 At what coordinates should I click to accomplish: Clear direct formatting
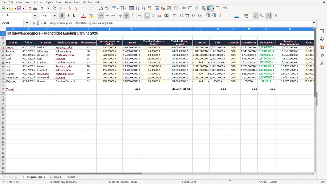pyautogui.click(x=76, y=8)
